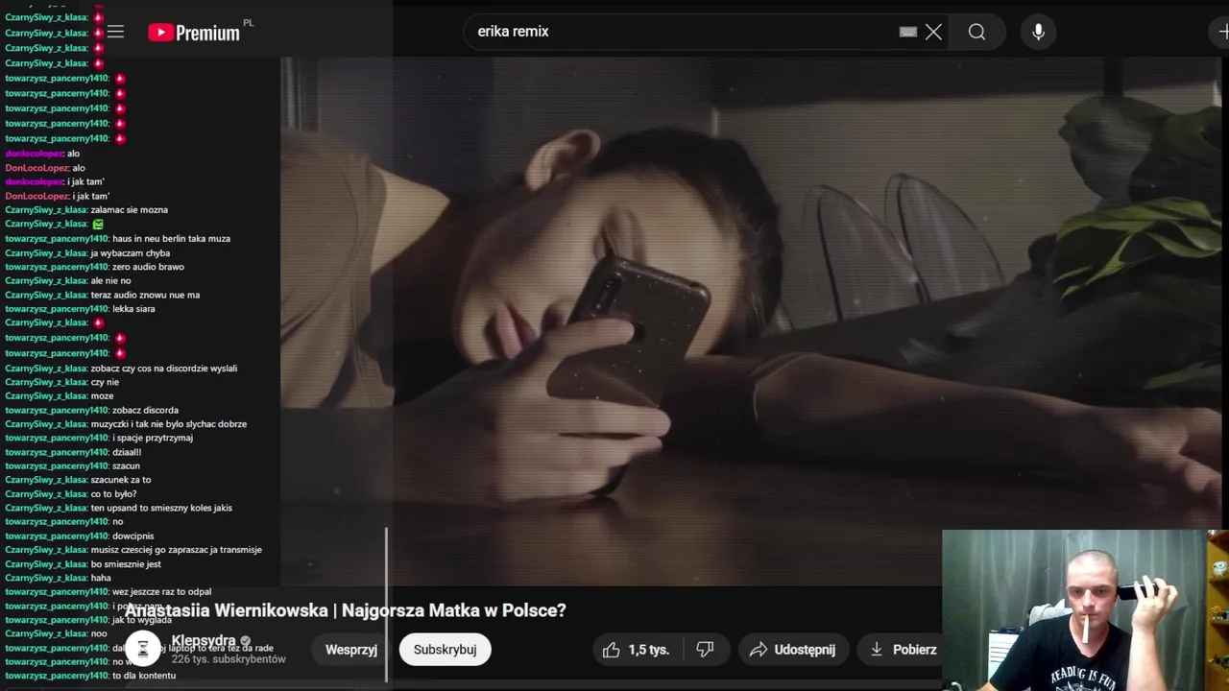Click chat message 'lekka siara'
1229x691 pixels.
coord(133,309)
